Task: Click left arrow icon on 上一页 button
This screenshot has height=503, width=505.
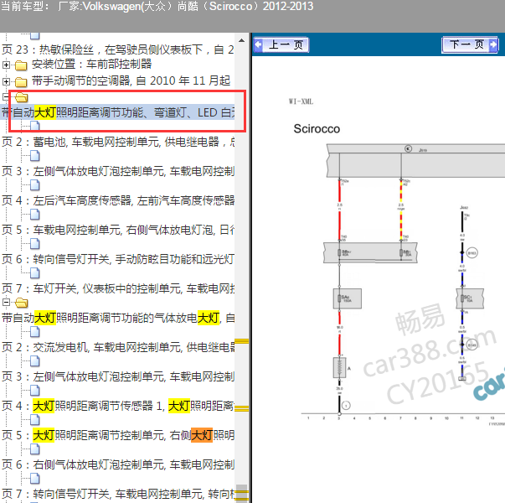Action: pos(258,44)
